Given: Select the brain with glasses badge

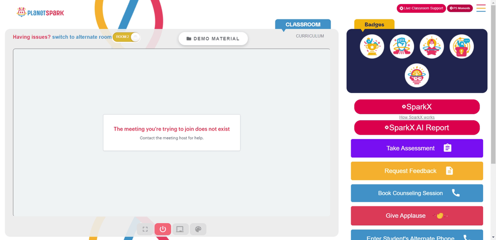Looking at the screenshot, I should (417, 76).
